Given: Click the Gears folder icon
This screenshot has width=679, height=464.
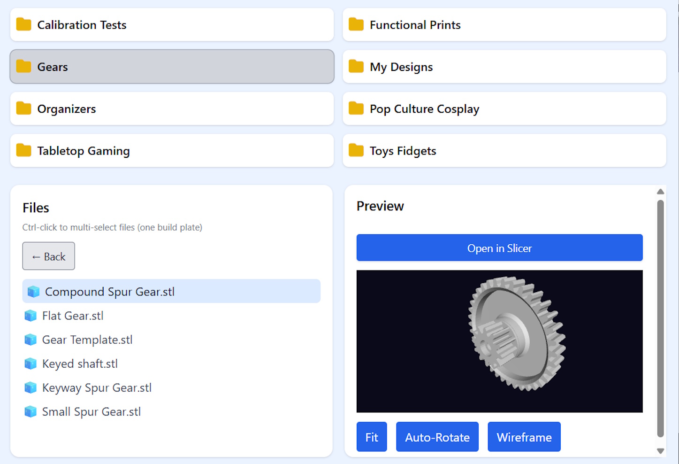Looking at the screenshot, I should (x=23, y=67).
